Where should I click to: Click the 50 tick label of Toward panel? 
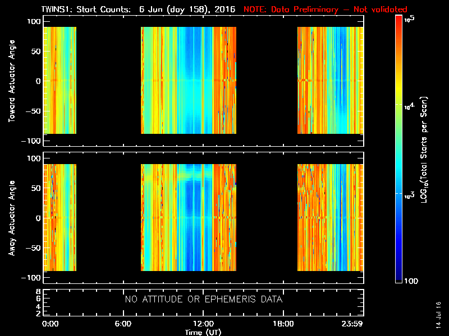coord(36,52)
